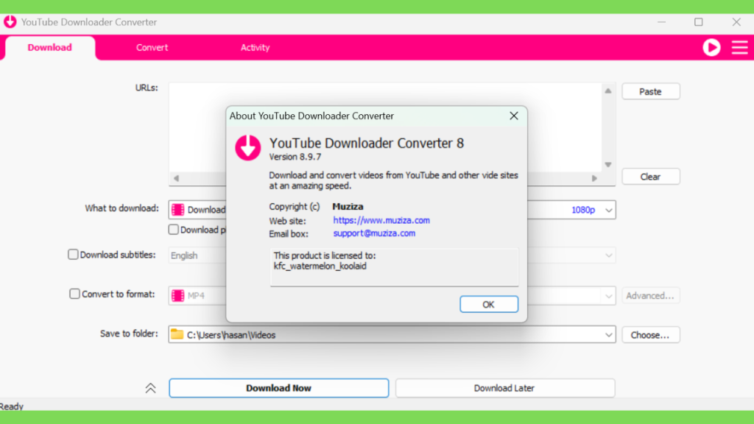Click the Version 8.9.7 text
Screen dimensions: 754x424
point(295,157)
